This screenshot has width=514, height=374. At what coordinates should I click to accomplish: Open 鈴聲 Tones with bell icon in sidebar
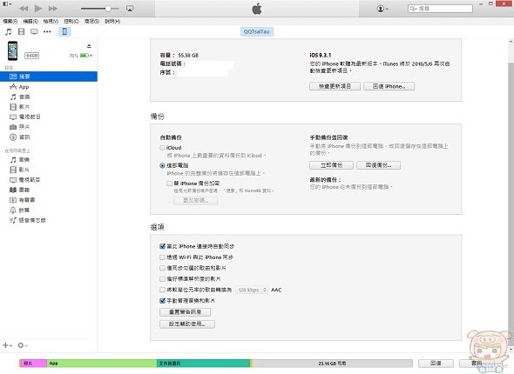tap(49, 210)
